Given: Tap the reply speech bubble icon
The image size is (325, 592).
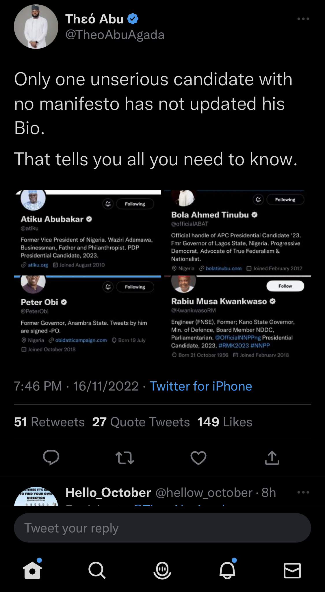Looking at the screenshot, I should point(51,457).
